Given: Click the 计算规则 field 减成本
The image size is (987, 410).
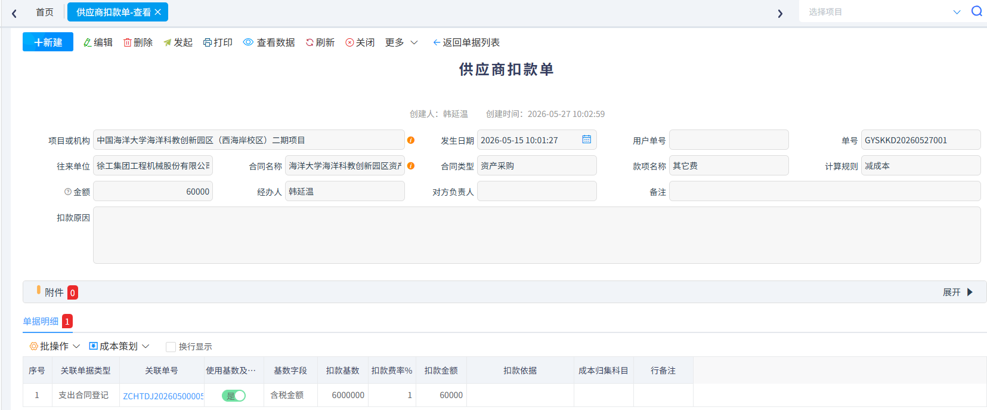Looking at the screenshot, I should pos(921,165).
